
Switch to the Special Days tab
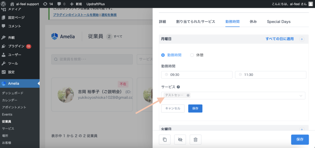coord(279,21)
